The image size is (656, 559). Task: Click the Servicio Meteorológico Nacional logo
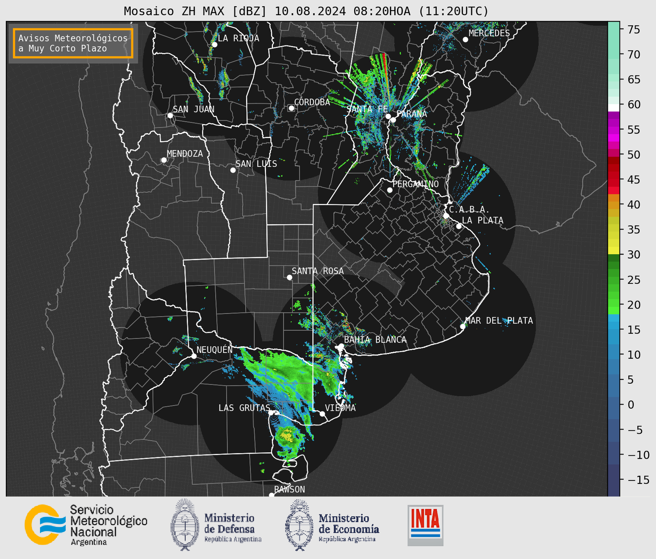(x=86, y=525)
